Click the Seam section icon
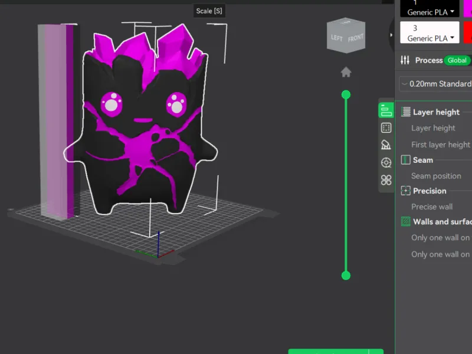 (x=406, y=160)
